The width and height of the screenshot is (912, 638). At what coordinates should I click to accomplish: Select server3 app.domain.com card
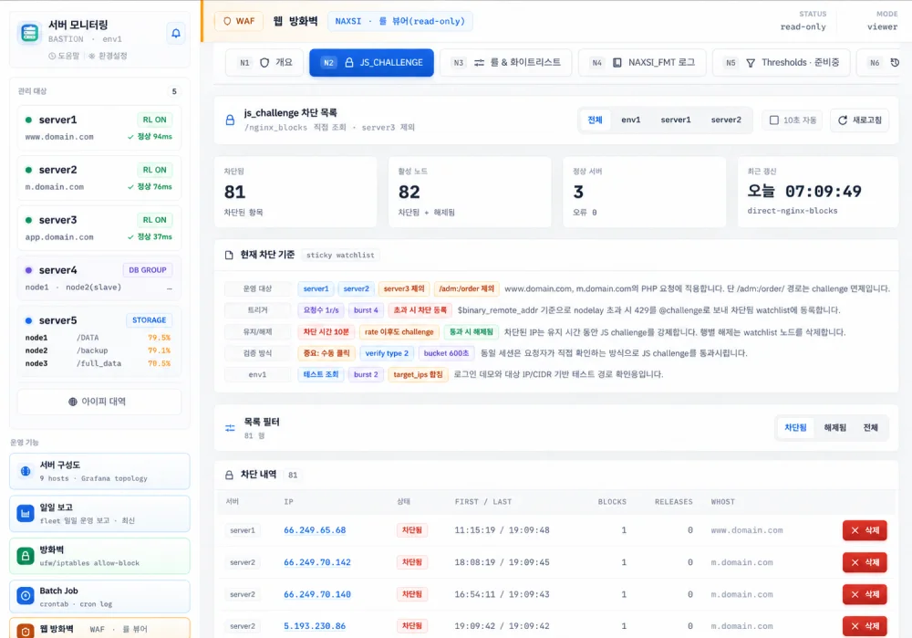pyautogui.click(x=99, y=227)
